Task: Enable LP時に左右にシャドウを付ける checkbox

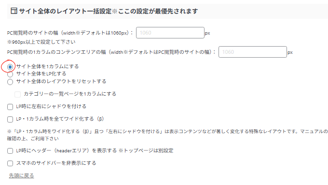Action: coord(10,107)
